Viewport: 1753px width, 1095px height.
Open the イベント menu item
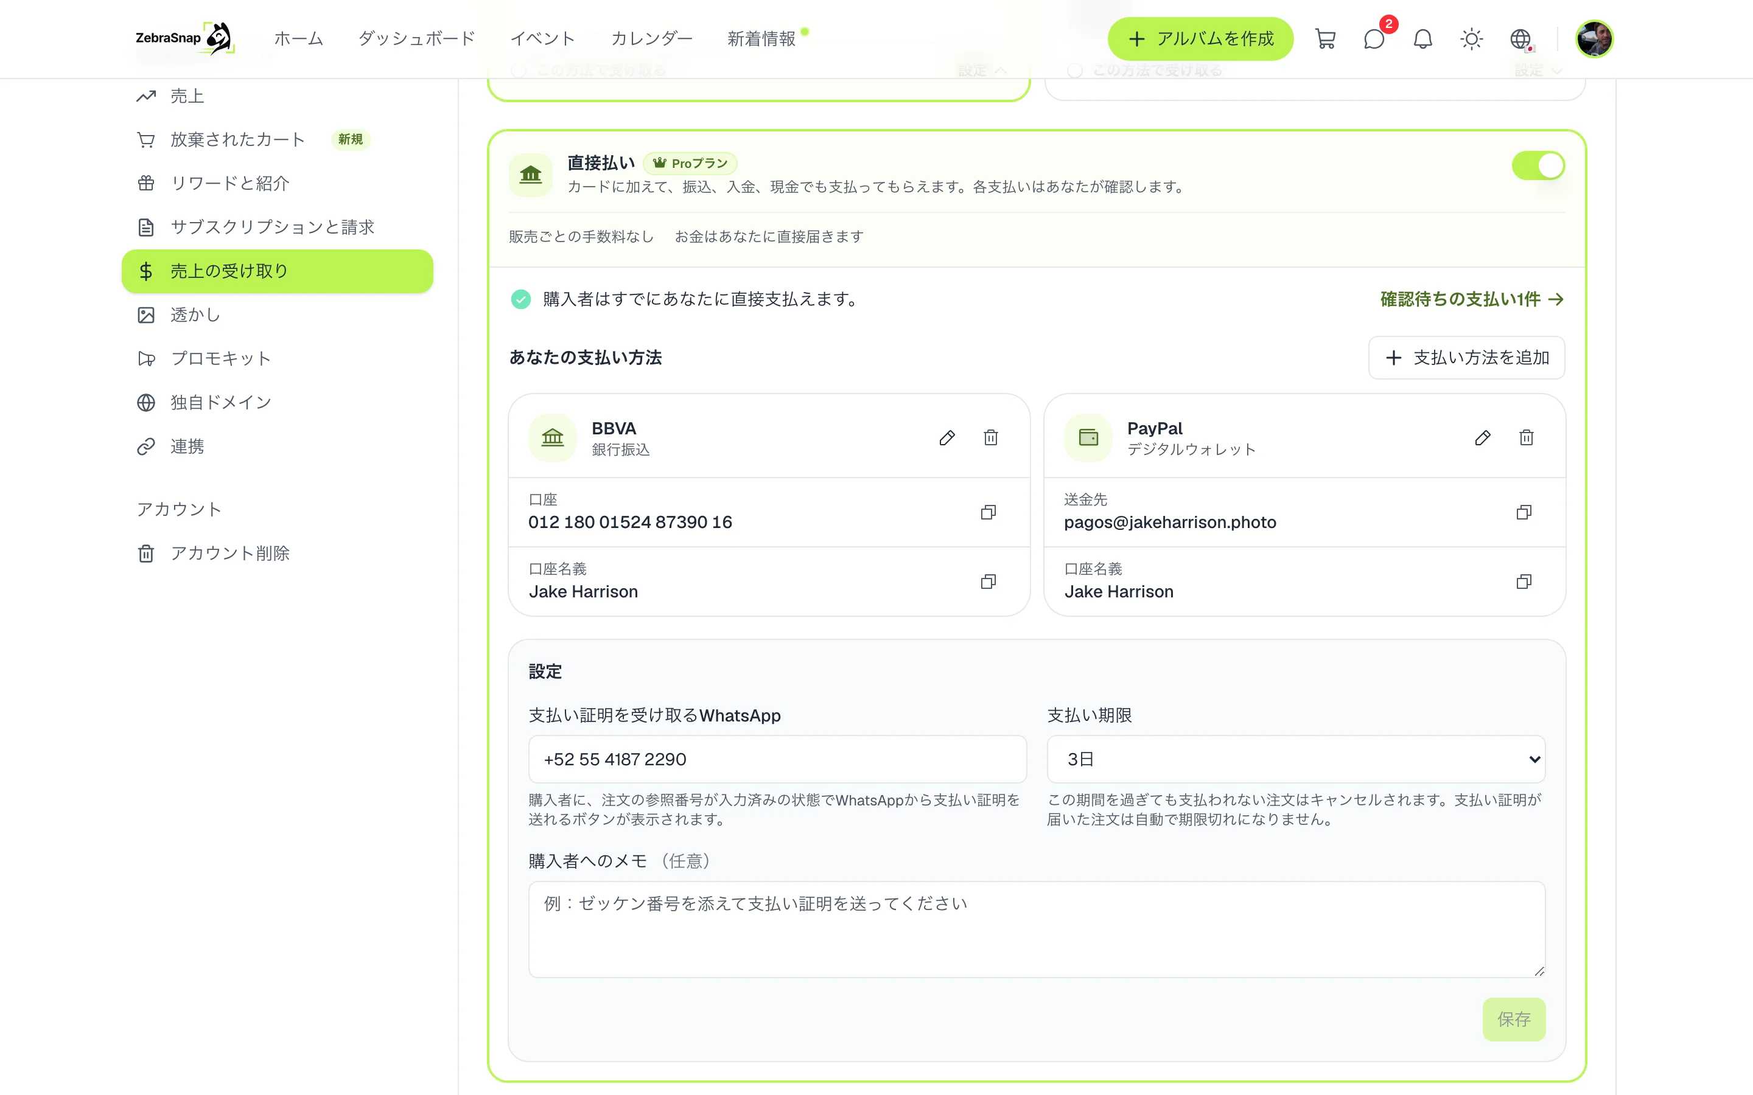pos(542,38)
